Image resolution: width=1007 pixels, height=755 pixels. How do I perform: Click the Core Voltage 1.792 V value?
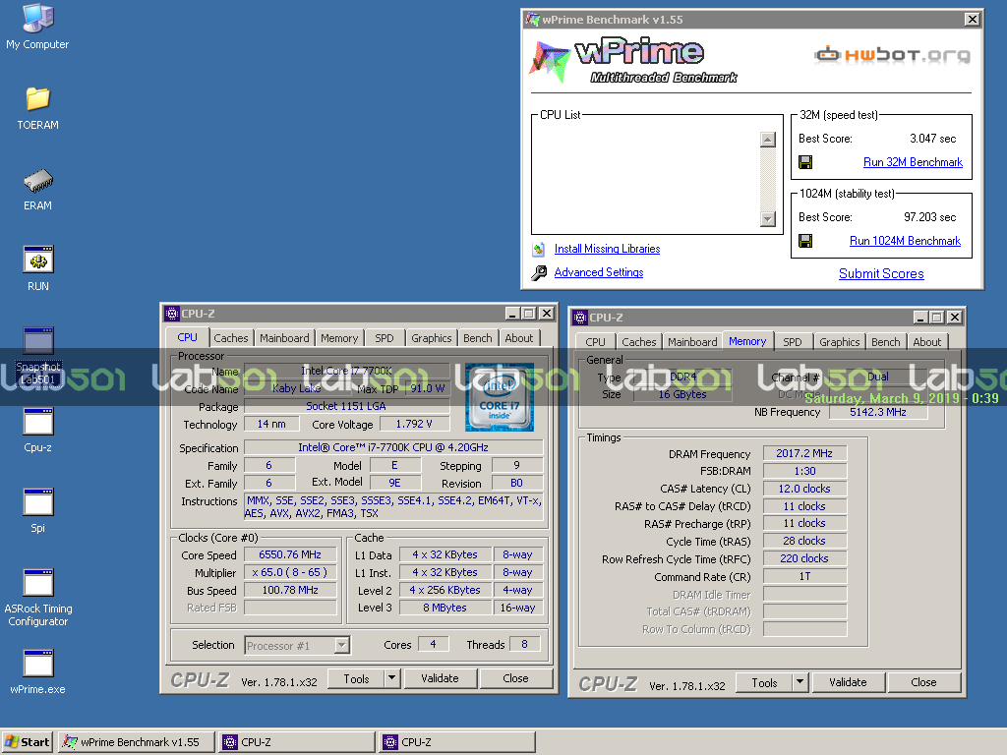pyautogui.click(x=414, y=424)
